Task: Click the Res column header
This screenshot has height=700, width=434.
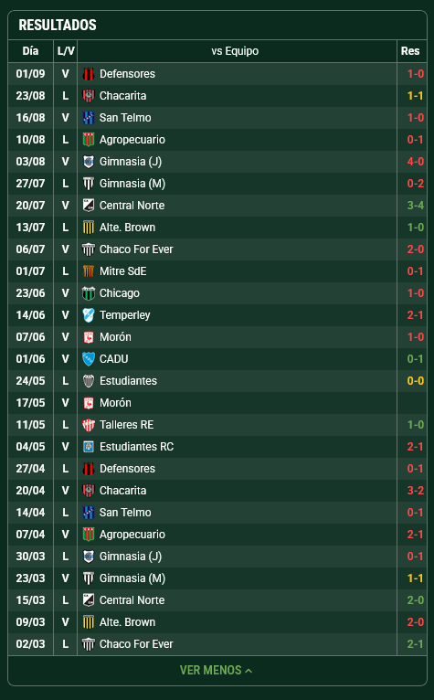Action: click(x=410, y=51)
